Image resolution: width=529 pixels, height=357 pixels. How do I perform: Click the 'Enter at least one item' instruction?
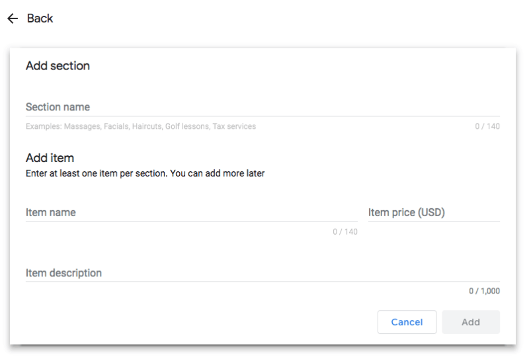[145, 174]
